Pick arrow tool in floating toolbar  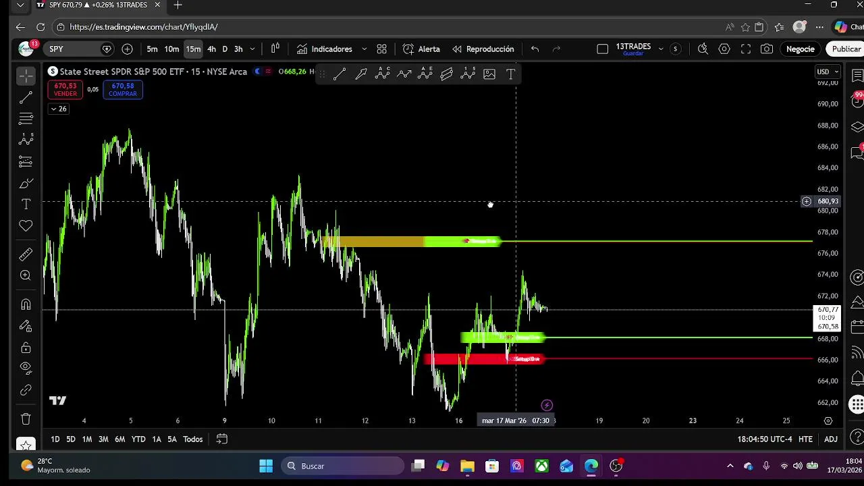point(361,74)
